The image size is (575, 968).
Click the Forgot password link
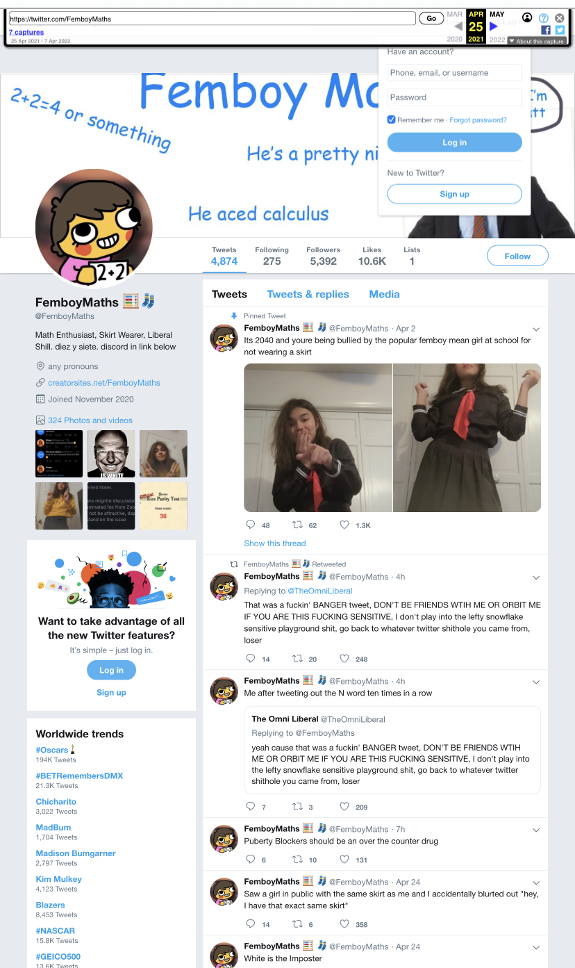[478, 120]
